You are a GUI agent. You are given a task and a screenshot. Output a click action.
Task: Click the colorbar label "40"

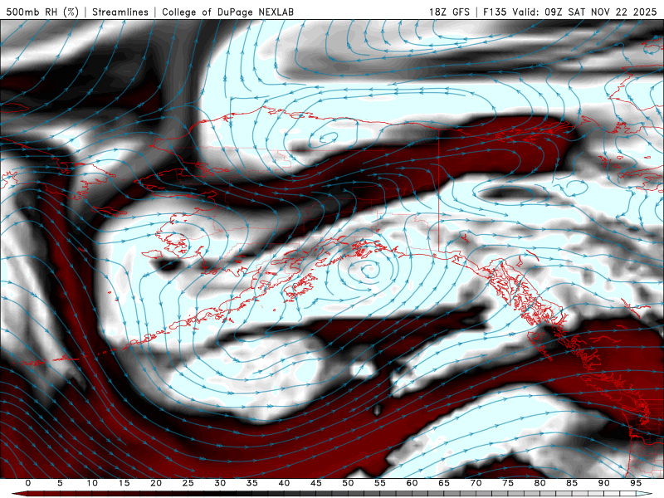pos(284,483)
